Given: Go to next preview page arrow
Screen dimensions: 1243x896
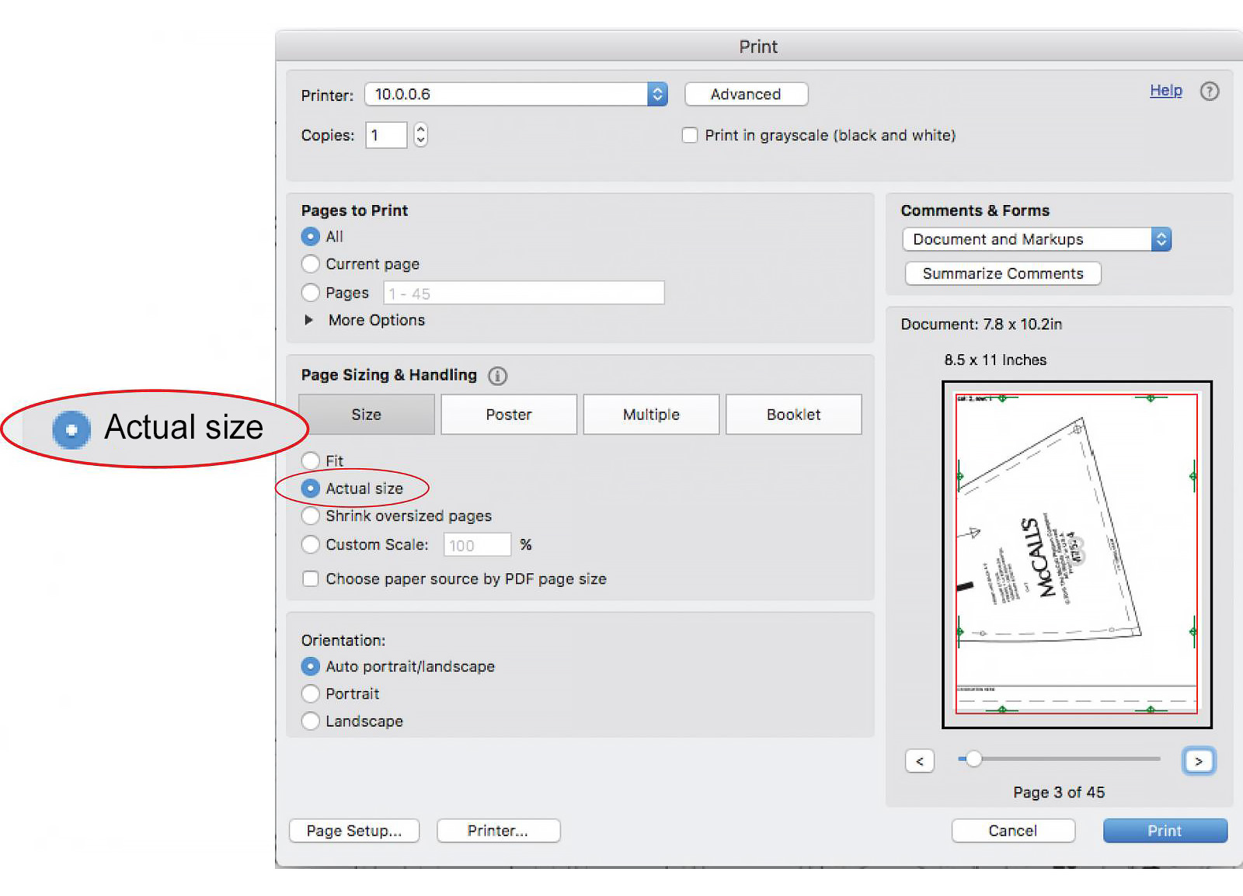Looking at the screenshot, I should 1199,761.
